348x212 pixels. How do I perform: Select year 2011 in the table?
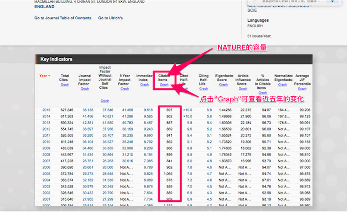tap(47, 135)
